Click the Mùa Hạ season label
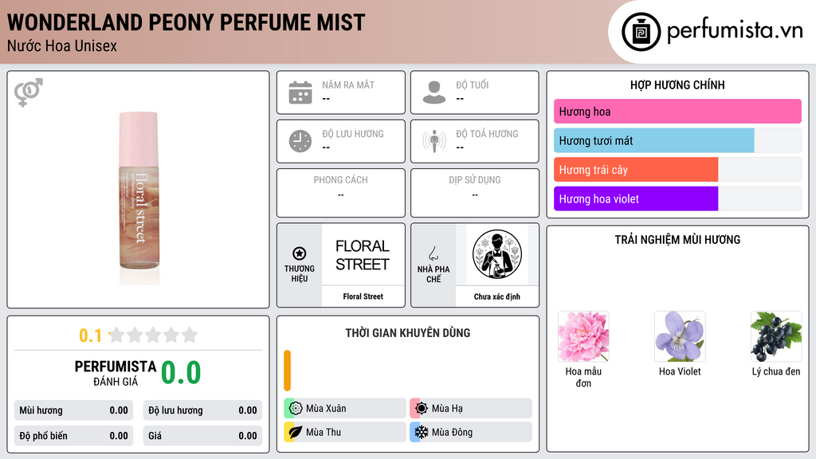This screenshot has width=816, height=459. (x=447, y=409)
